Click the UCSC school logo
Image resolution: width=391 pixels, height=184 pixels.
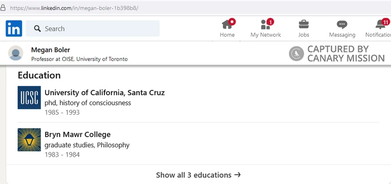(x=29, y=97)
